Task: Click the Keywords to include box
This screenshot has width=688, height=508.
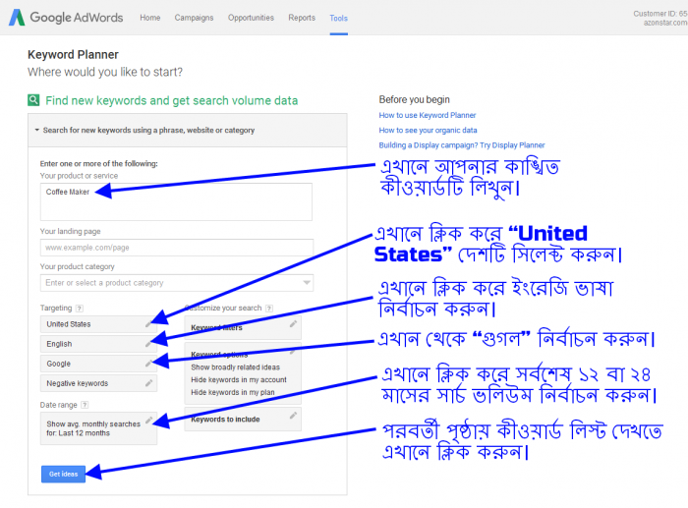Action: (x=243, y=419)
